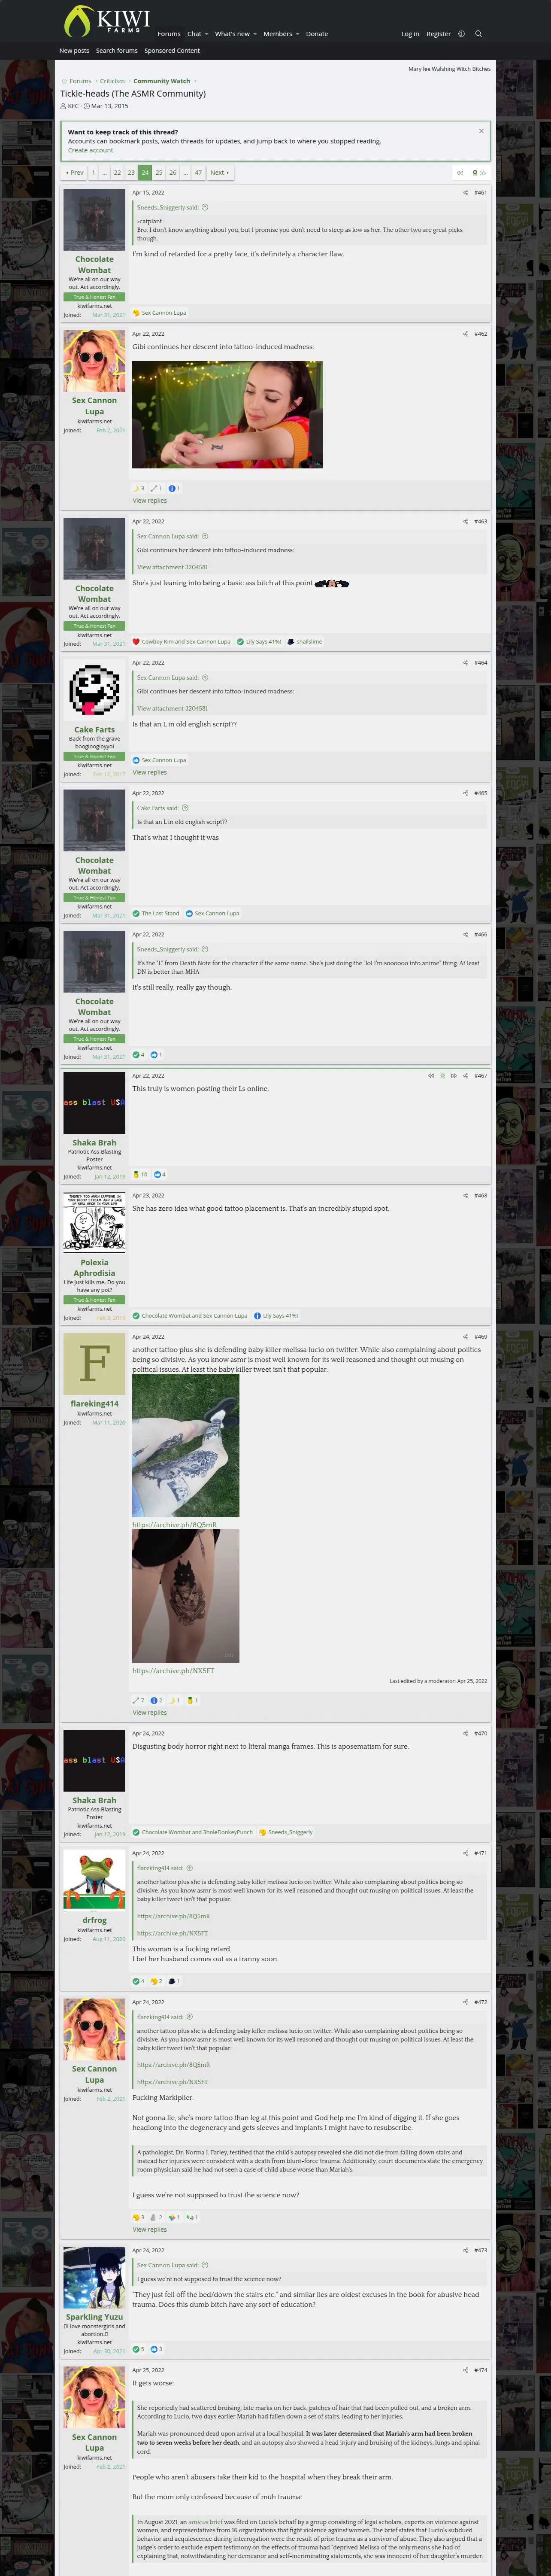Screen dimensions: 551x2576
Task: Open the Sparkling Yuzu username link
Action: coord(94,2317)
